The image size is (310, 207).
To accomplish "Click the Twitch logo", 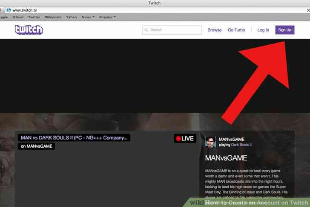I will pyautogui.click(x=29, y=30).
